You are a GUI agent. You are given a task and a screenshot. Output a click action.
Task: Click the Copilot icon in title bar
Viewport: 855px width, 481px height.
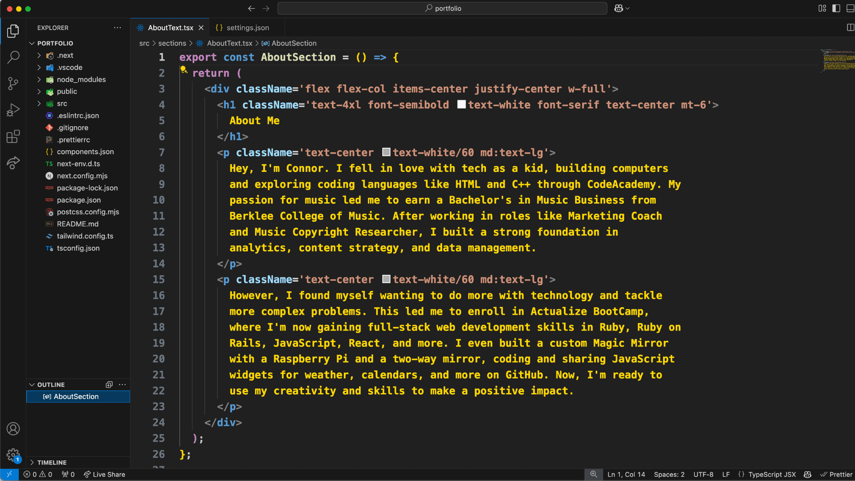[x=619, y=8]
